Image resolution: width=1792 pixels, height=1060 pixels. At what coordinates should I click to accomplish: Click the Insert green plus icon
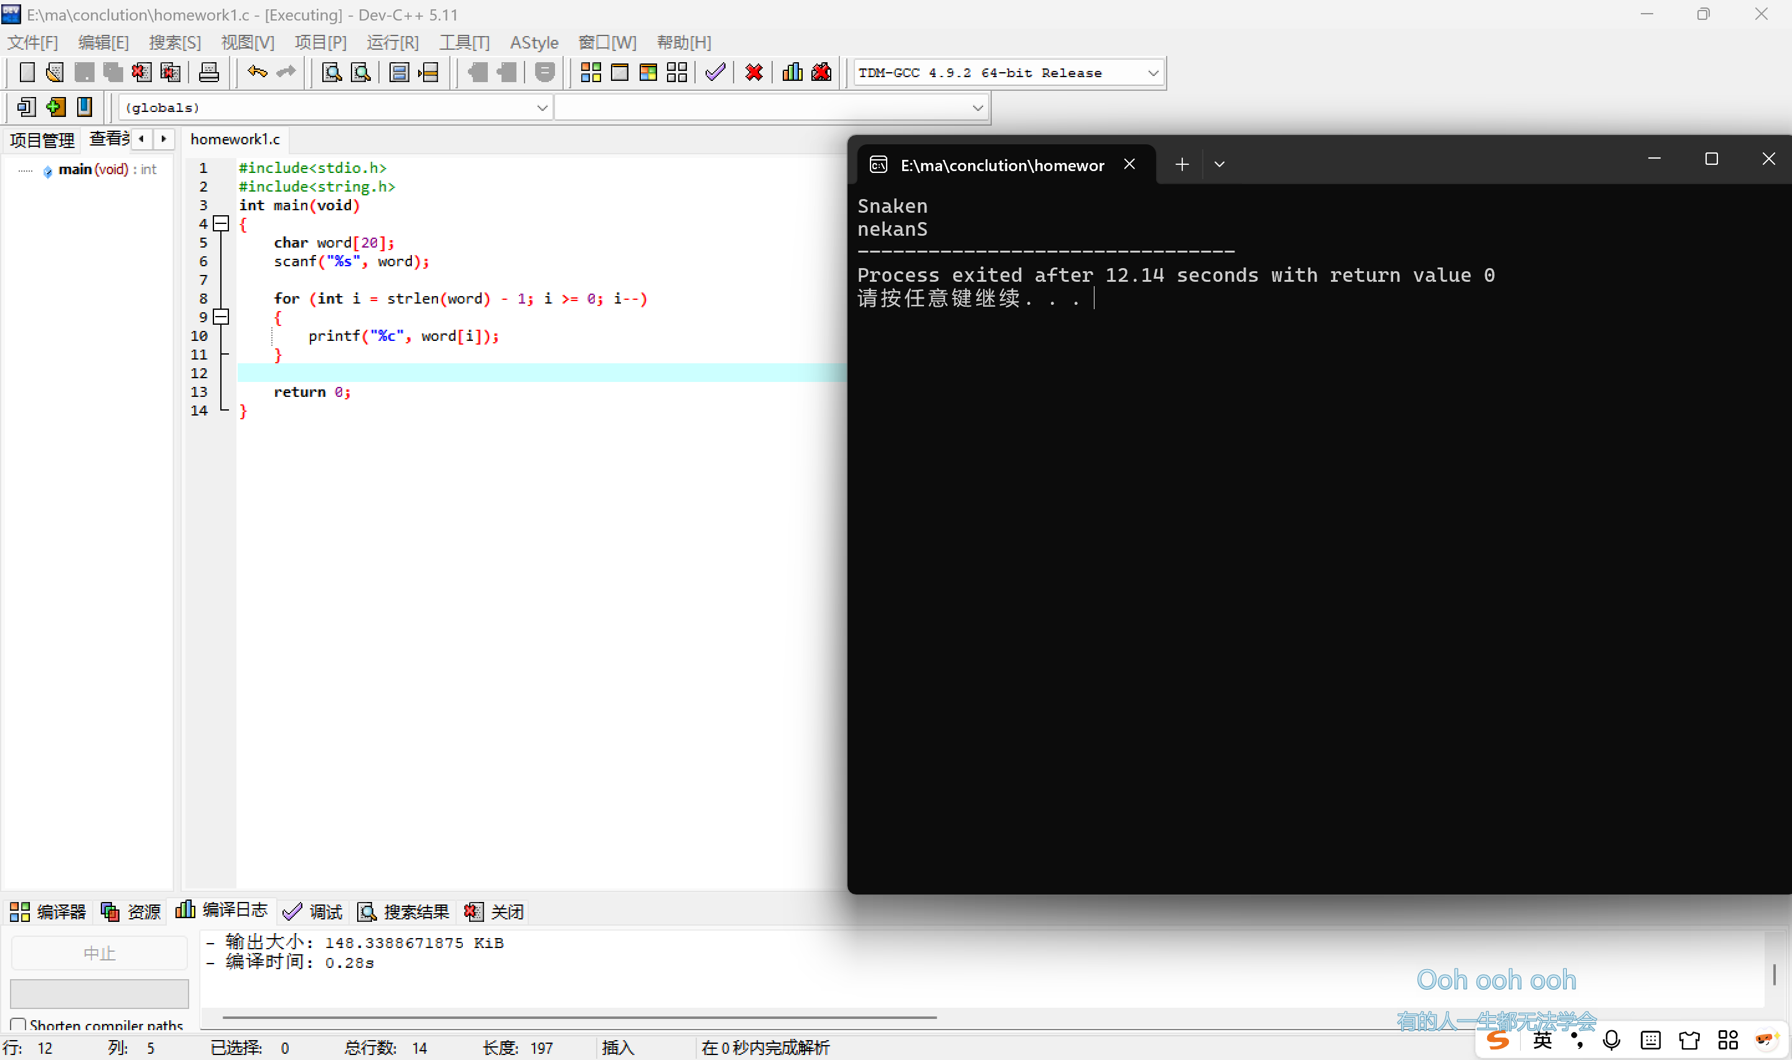[55, 107]
